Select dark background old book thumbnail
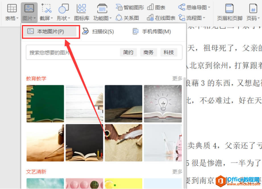262x189 pixels. [x=123, y=104]
